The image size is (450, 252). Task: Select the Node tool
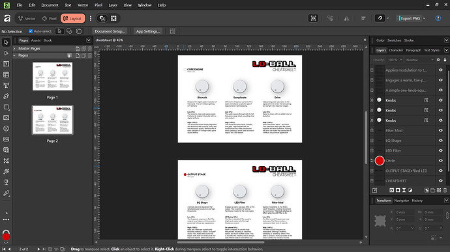[6, 53]
